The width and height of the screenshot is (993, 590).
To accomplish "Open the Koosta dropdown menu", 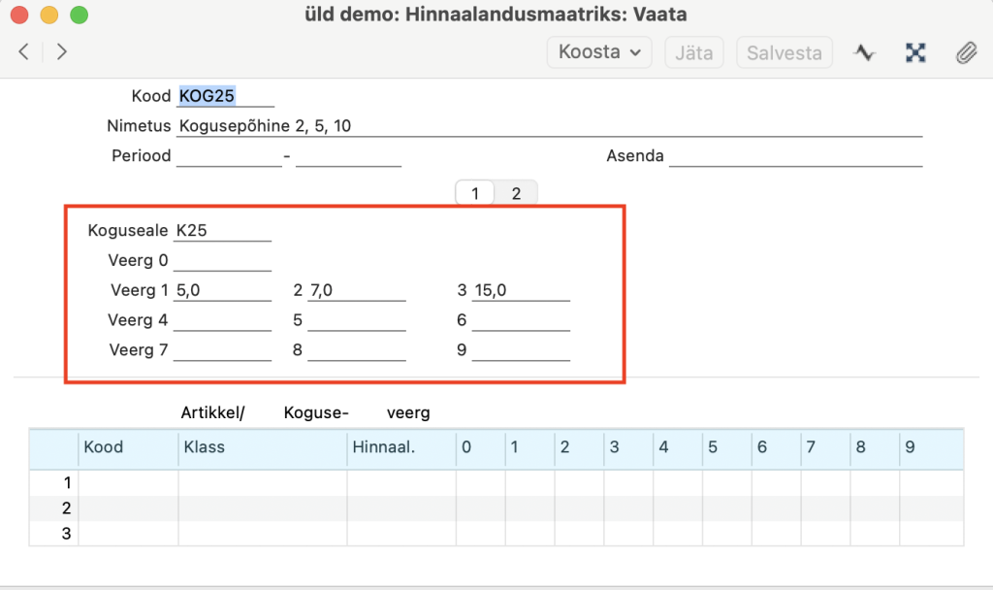I will 599,52.
